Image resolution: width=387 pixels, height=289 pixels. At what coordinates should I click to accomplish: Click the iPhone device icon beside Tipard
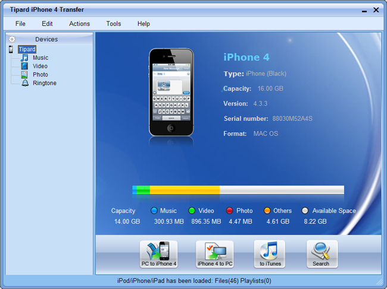coord(11,49)
